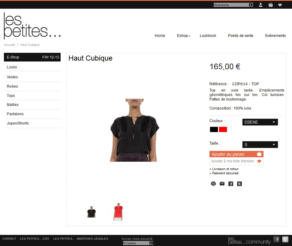Screen dimensions: 292x246
Task: Click Ajouter au panier button
Action: click(236, 154)
